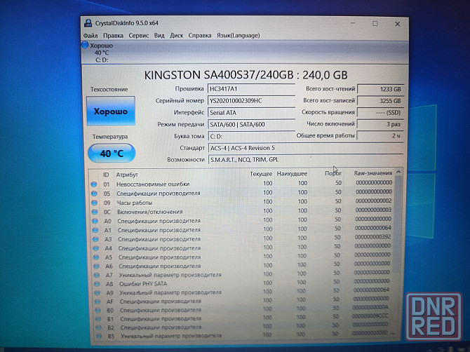Close the CrystalDiskInfo window
The image size is (470, 352).
click(x=398, y=24)
